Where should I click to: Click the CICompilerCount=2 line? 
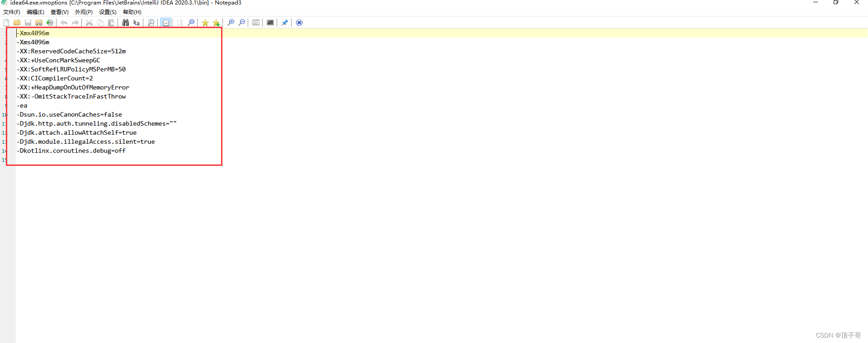[x=55, y=78]
